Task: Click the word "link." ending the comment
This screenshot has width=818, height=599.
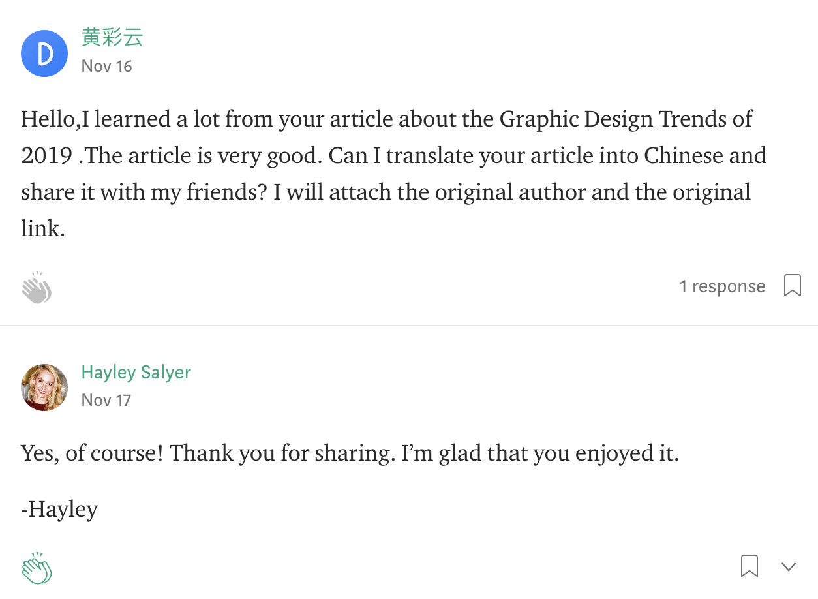Action: pos(43,229)
